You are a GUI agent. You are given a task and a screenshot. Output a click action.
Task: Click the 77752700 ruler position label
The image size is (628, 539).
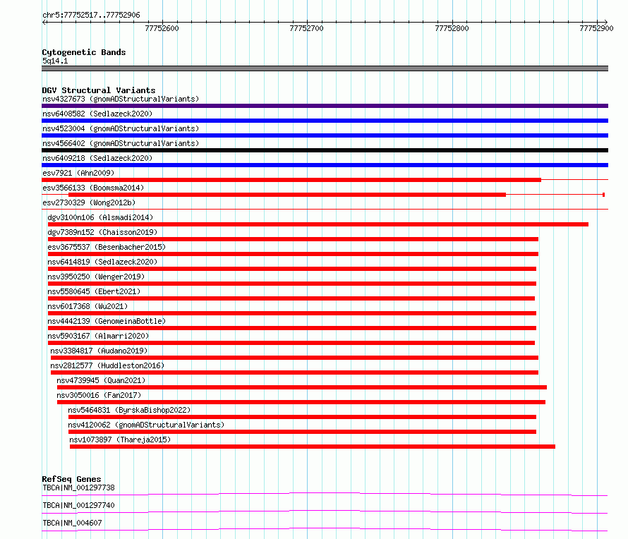[x=306, y=28]
